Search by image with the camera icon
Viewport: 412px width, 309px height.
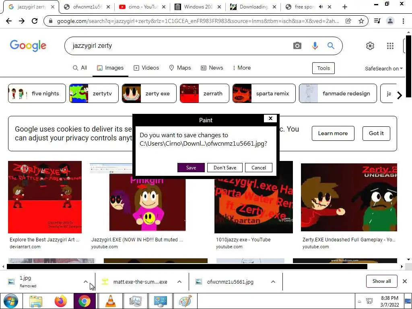[x=297, y=46]
